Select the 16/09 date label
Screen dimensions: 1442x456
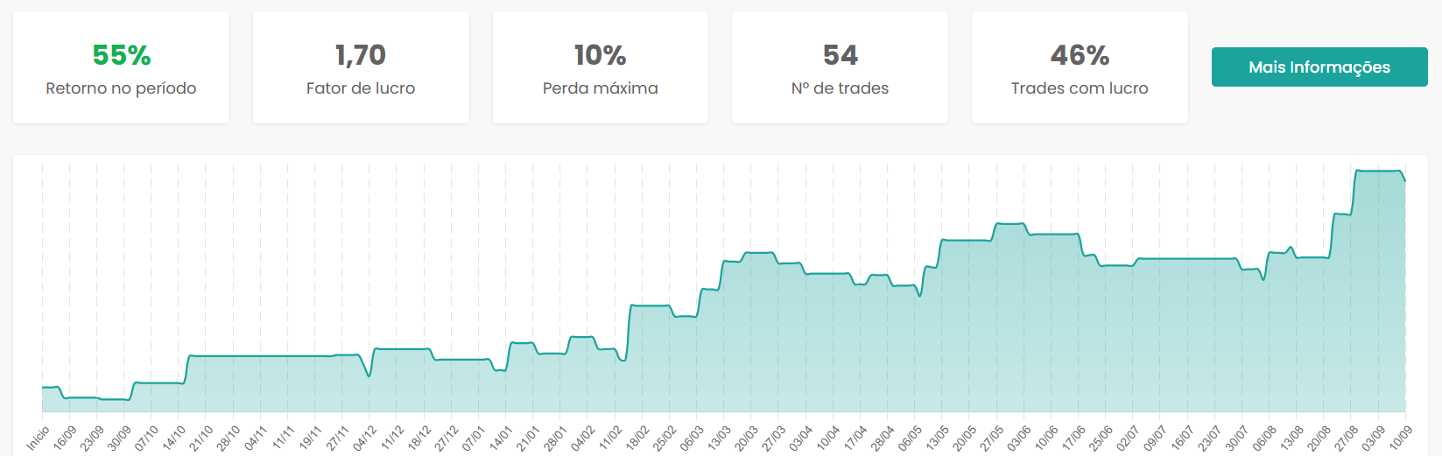click(x=65, y=438)
